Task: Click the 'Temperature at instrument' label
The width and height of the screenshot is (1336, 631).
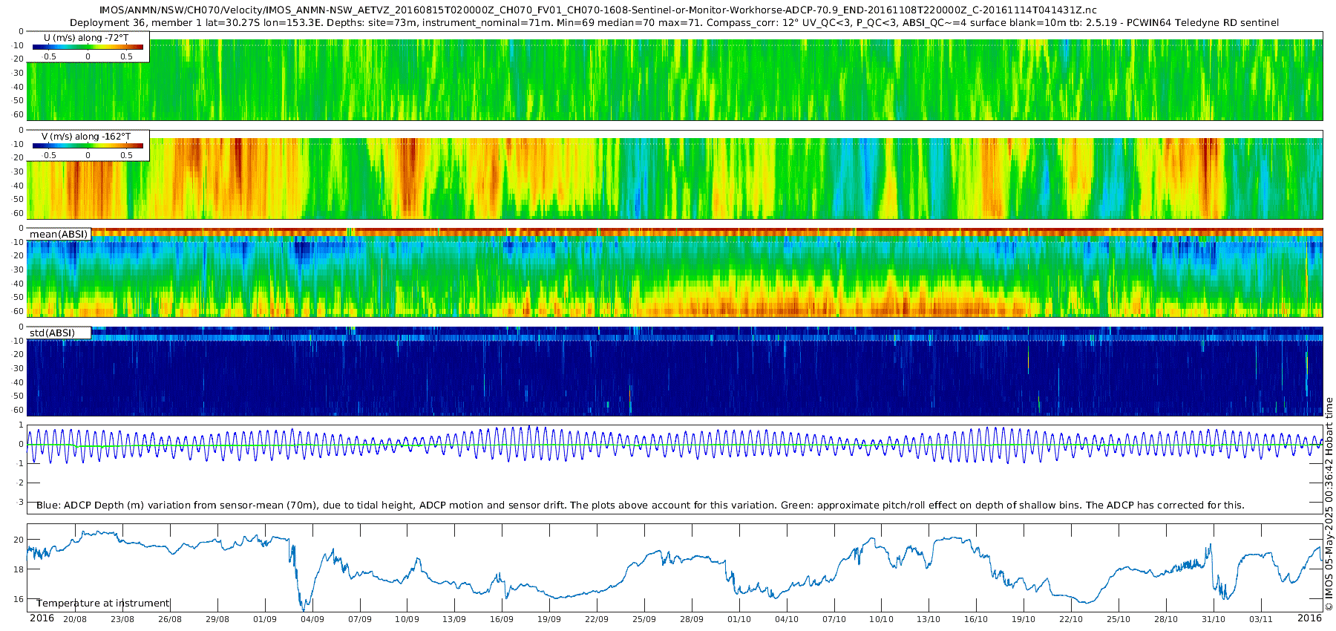Action: [x=103, y=603]
